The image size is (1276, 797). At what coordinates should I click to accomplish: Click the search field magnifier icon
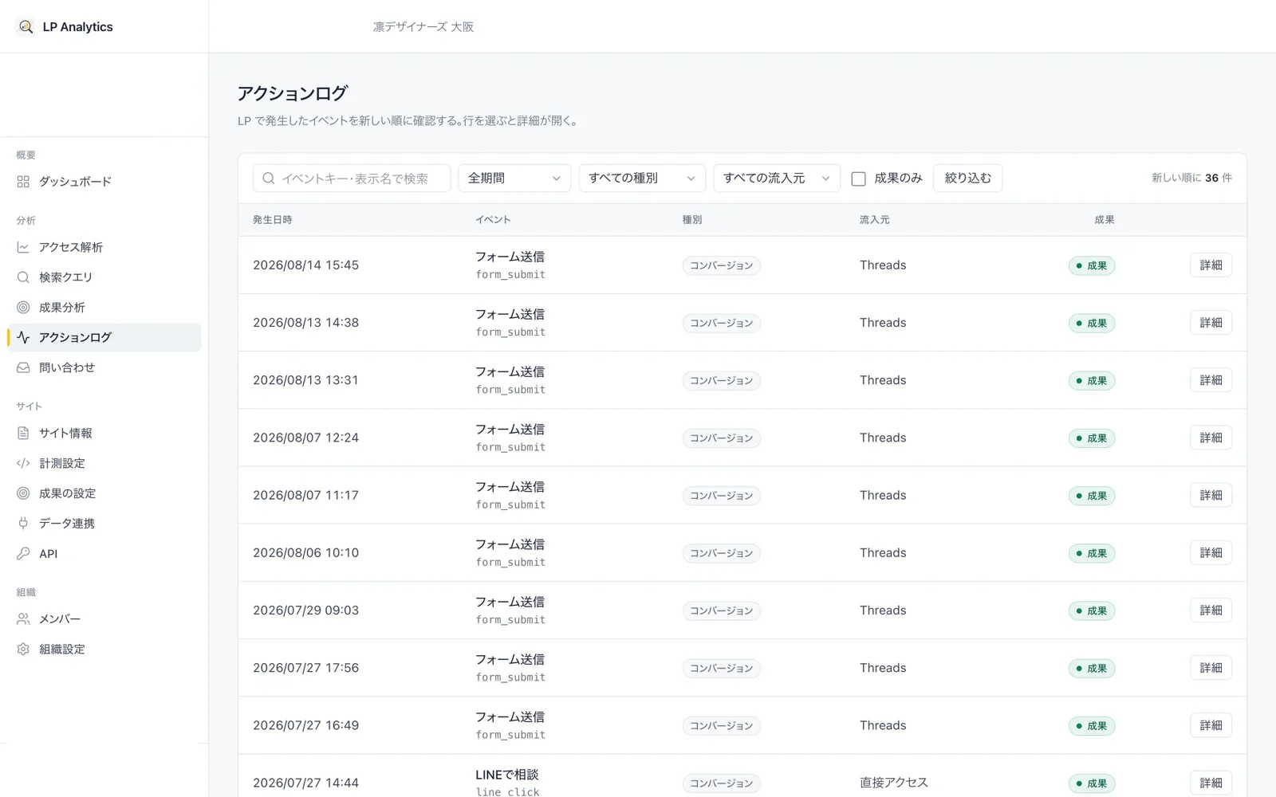[x=269, y=179]
